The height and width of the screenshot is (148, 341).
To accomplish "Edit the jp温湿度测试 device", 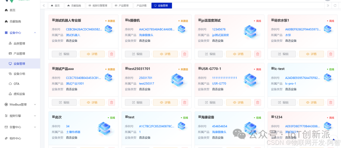I will point(210,54).
